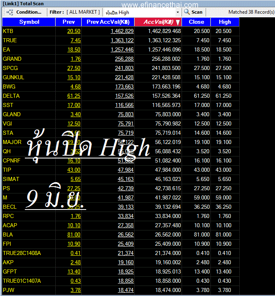Screen dimensions: 275x296
Task: Click TIP High value 43.000
Action: [223, 170]
